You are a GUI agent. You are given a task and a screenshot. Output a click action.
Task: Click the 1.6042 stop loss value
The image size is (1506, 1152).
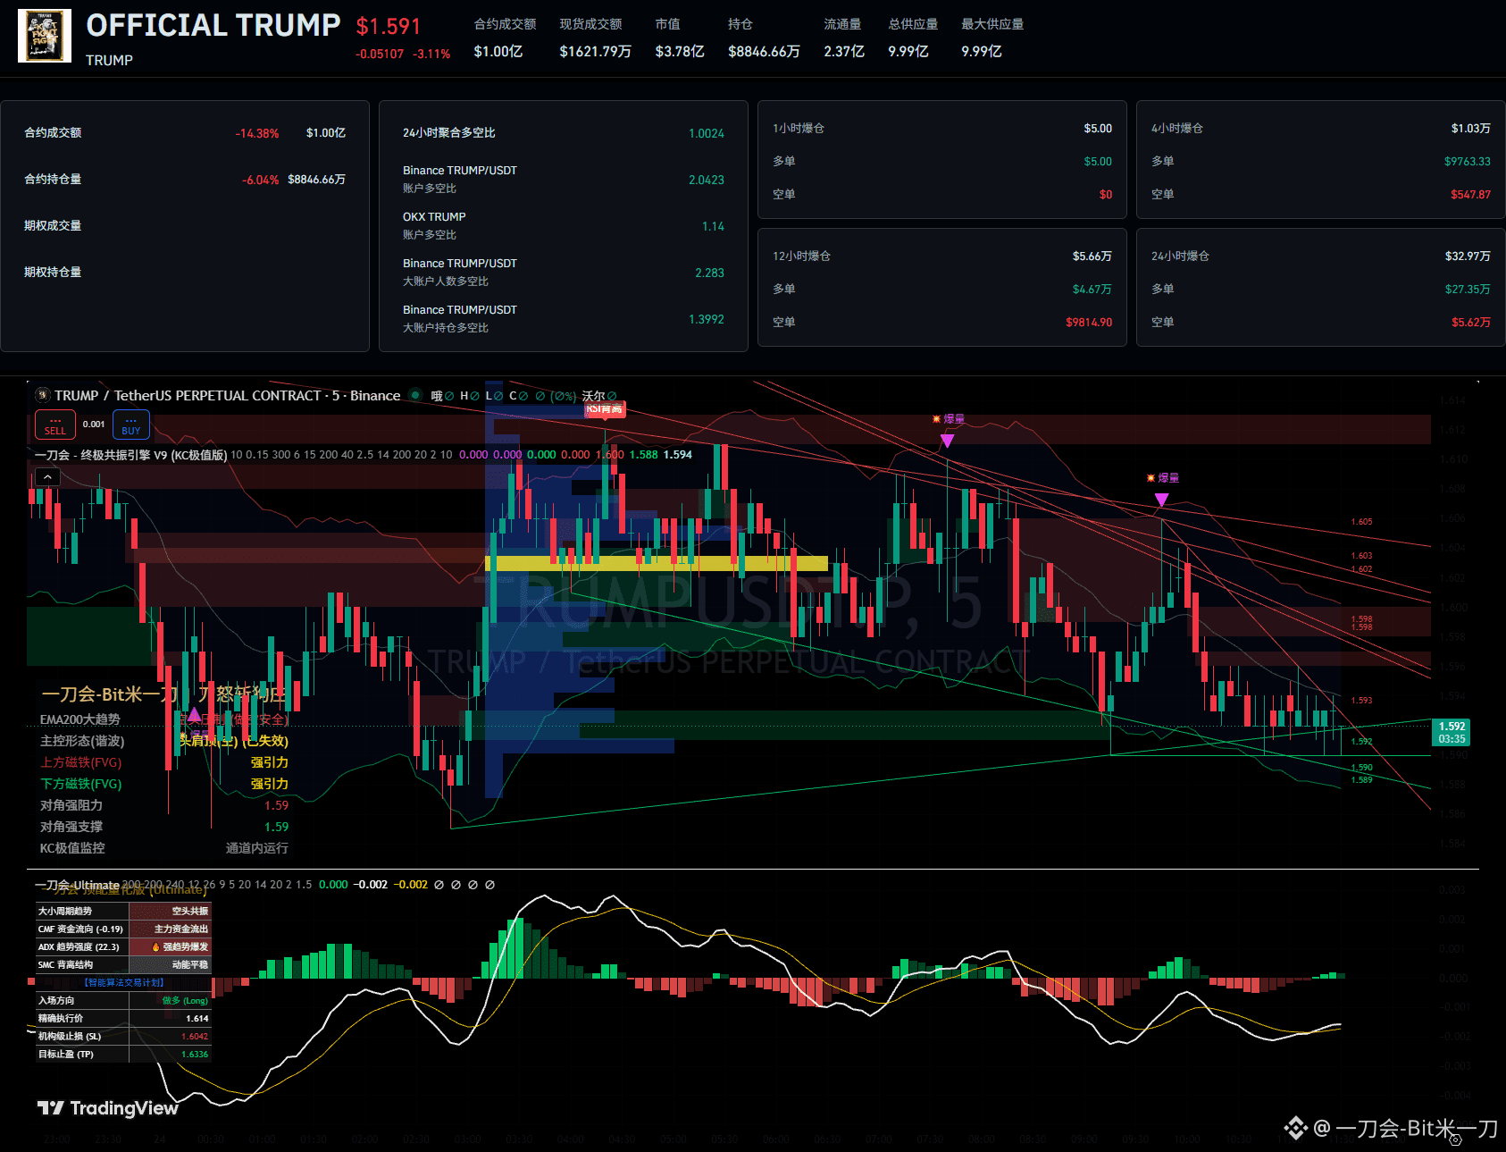(x=195, y=1036)
